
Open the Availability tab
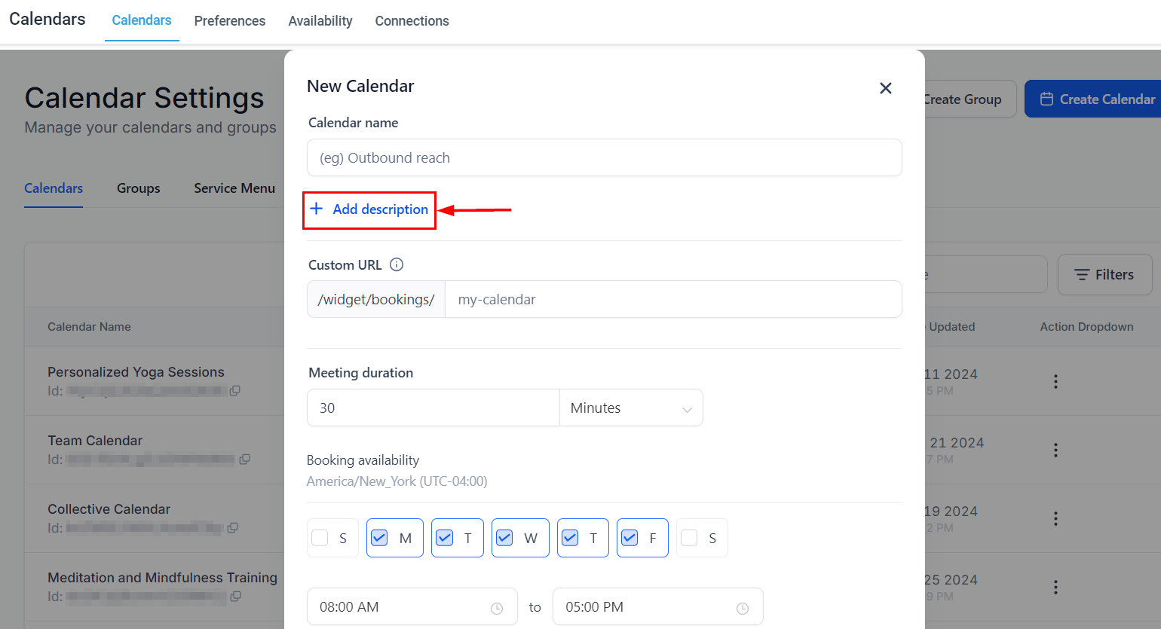click(x=320, y=21)
